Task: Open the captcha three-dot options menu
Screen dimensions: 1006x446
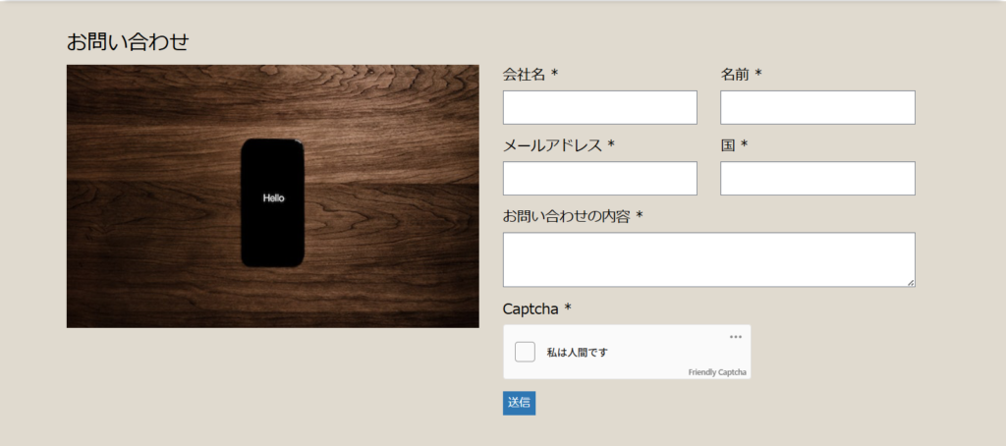Action: [x=736, y=337]
